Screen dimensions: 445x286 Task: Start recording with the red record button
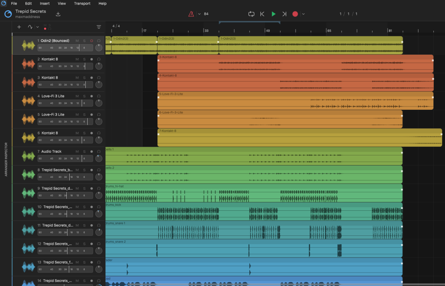click(x=295, y=14)
